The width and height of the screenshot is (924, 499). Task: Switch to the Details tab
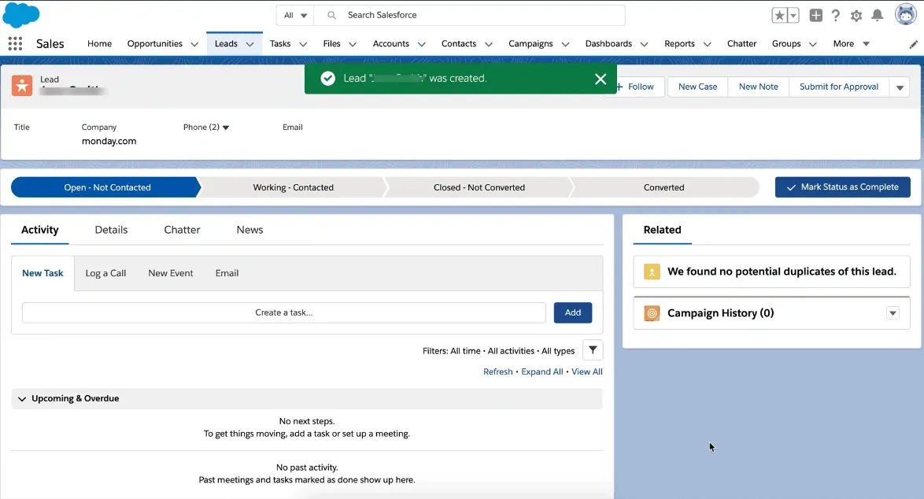pyautogui.click(x=111, y=230)
